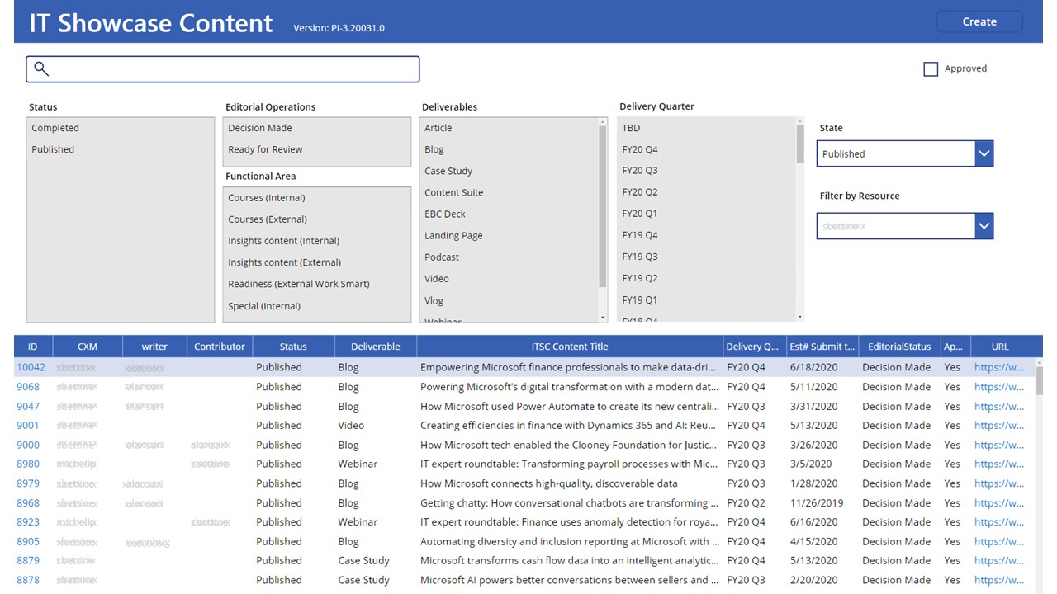Select FY20 Q3 delivery quarter
This screenshot has height=594, width=1057.
[x=640, y=171]
